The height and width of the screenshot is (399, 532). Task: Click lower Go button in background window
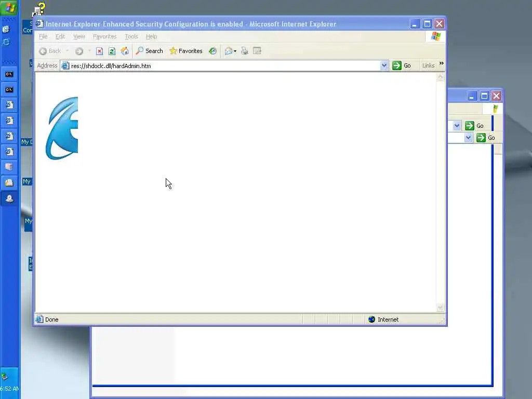tap(486, 137)
